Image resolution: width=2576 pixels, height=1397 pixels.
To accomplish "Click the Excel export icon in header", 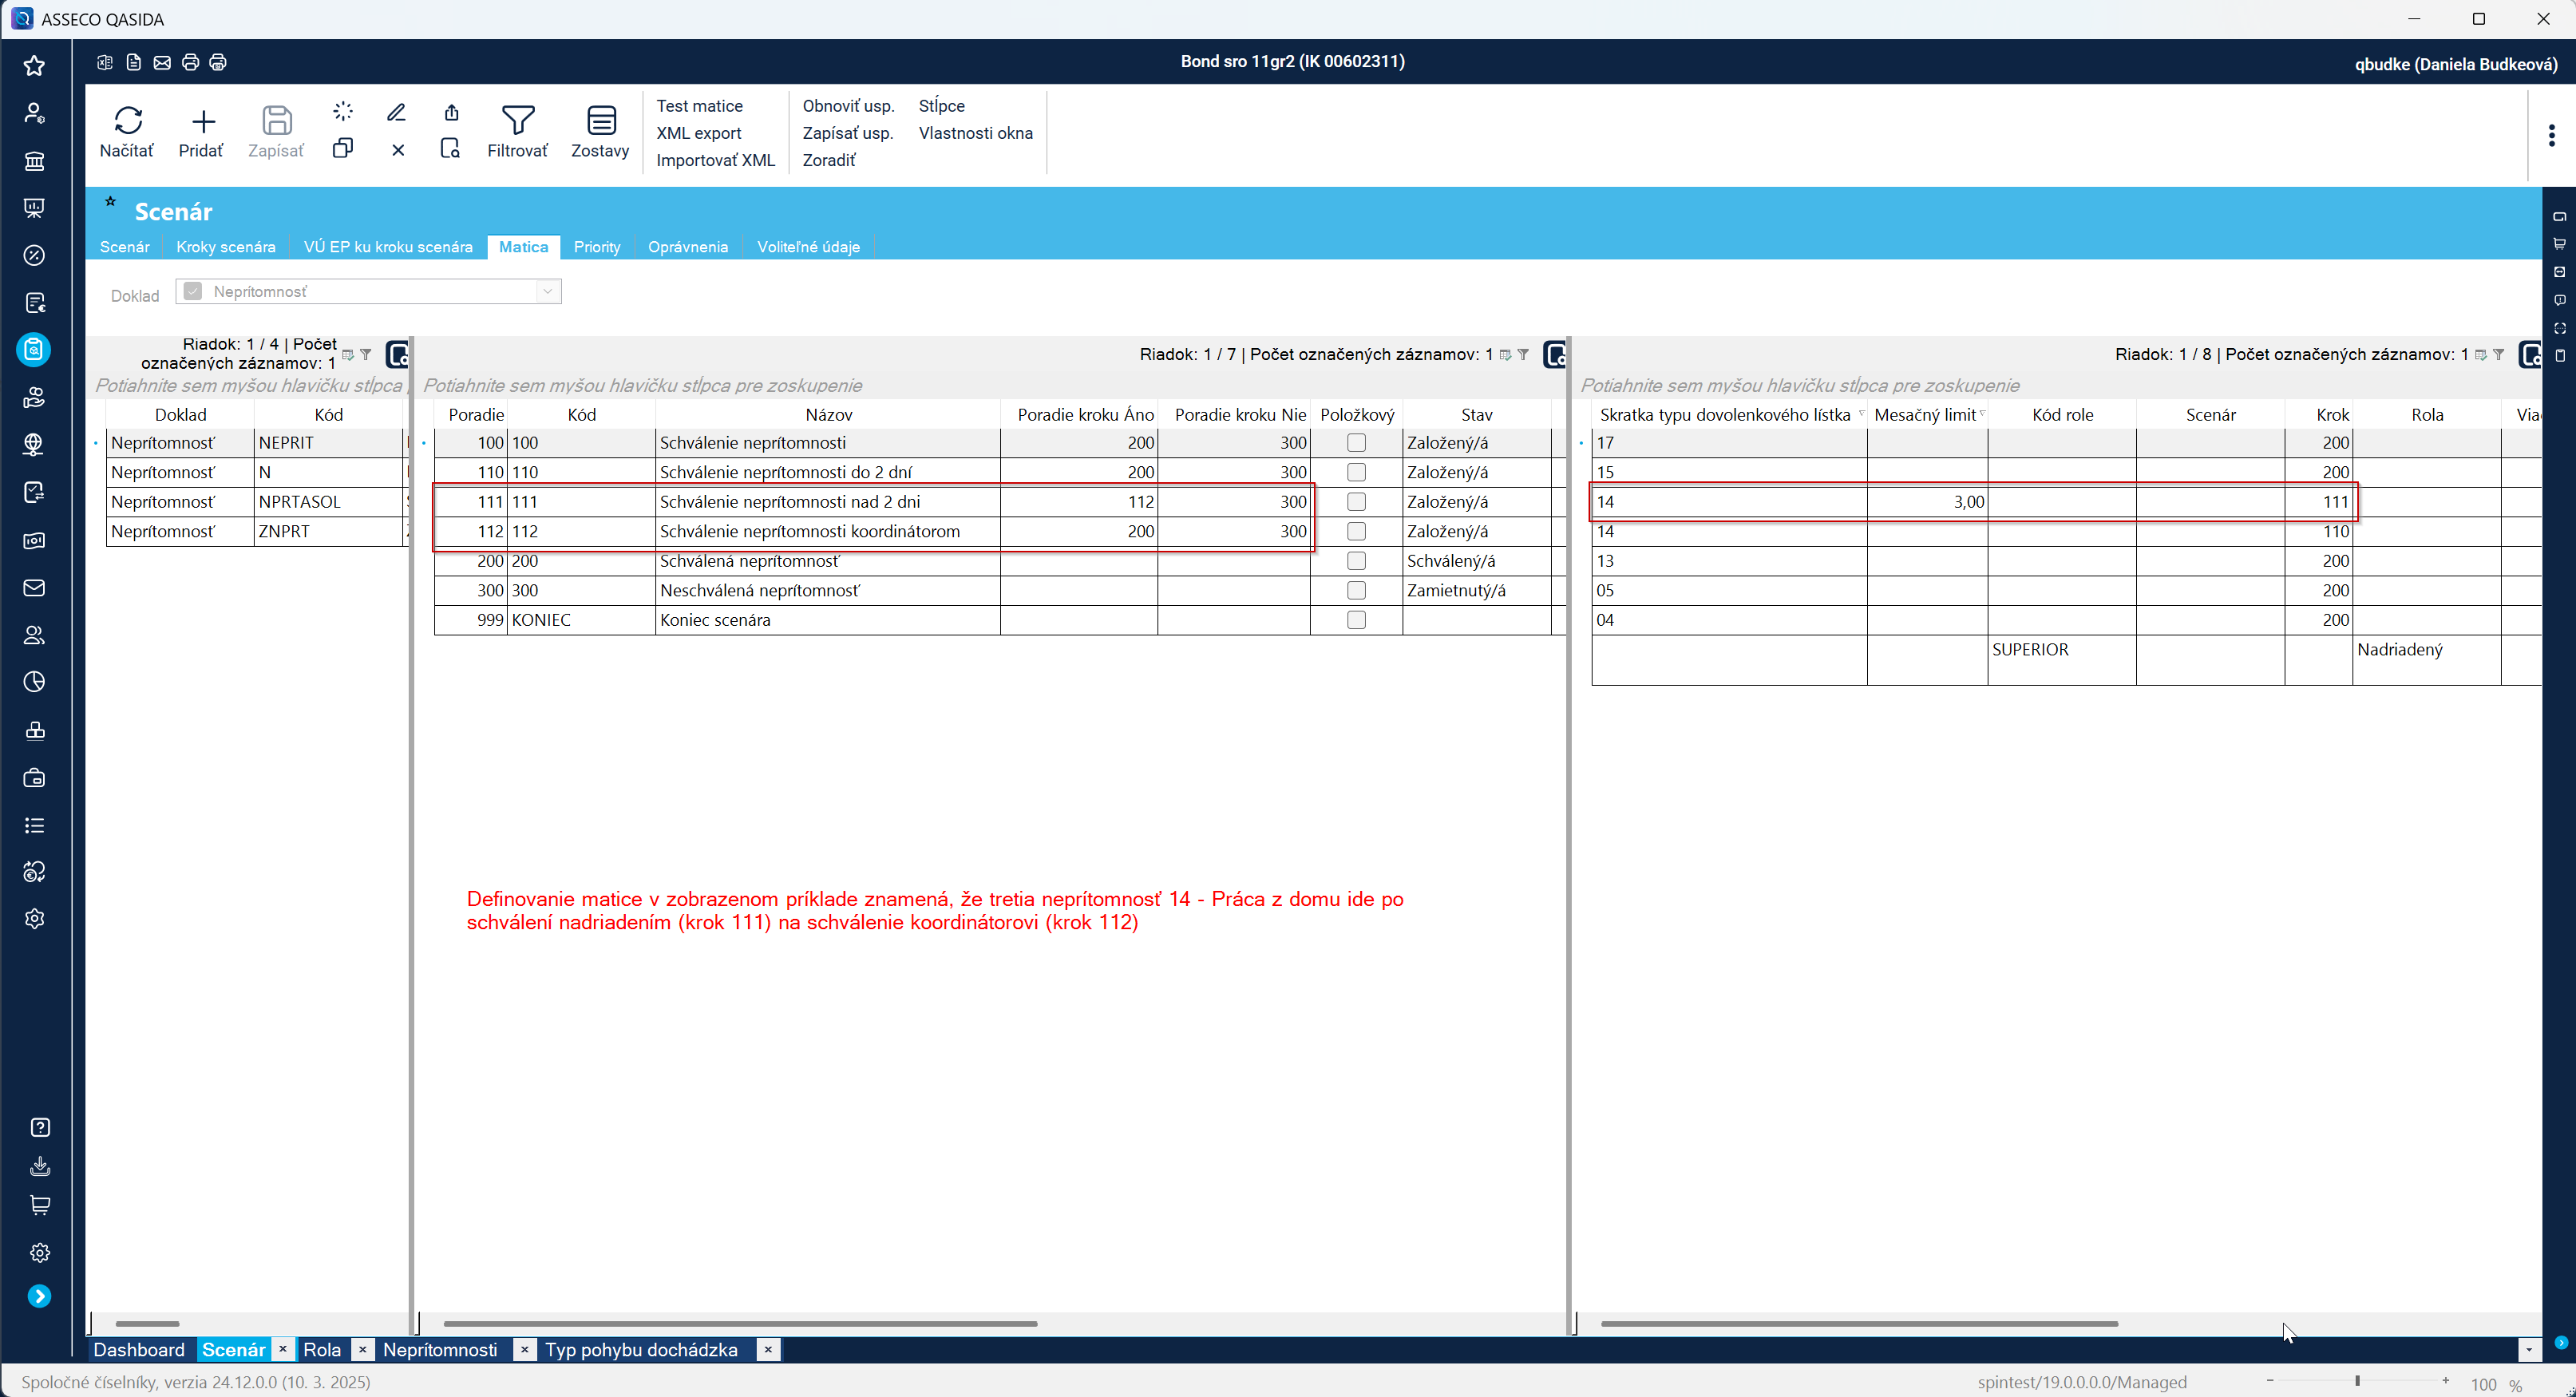I will (x=105, y=62).
